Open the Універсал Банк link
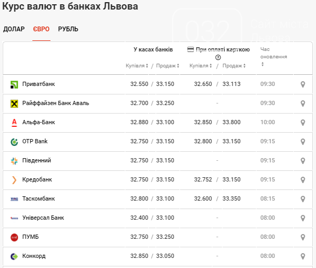 pyautogui.click(x=43, y=218)
